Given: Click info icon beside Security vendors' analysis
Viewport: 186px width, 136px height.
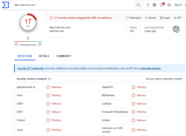Looking at the screenshot, I should pos(50,79).
